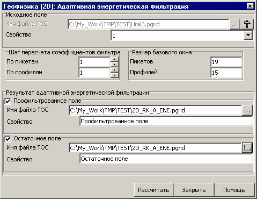Click the Свойство field Остаточное поле
Image resolution: width=257 pixels, height=199 pixels.
point(166,159)
